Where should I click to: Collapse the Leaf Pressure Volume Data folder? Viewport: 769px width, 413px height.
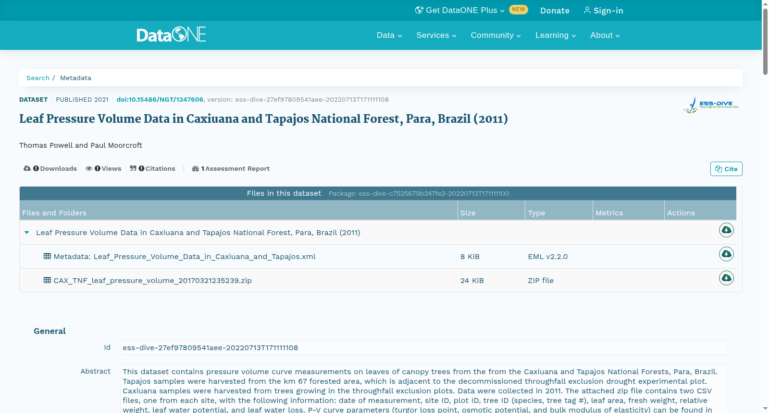(27, 233)
